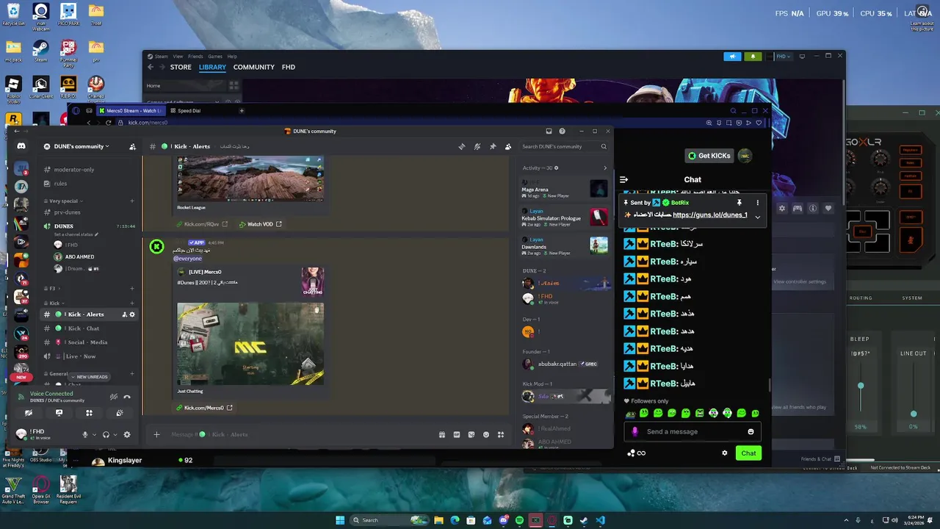Open the Steam Games menu
940x529 pixels.
(x=215, y=57)
